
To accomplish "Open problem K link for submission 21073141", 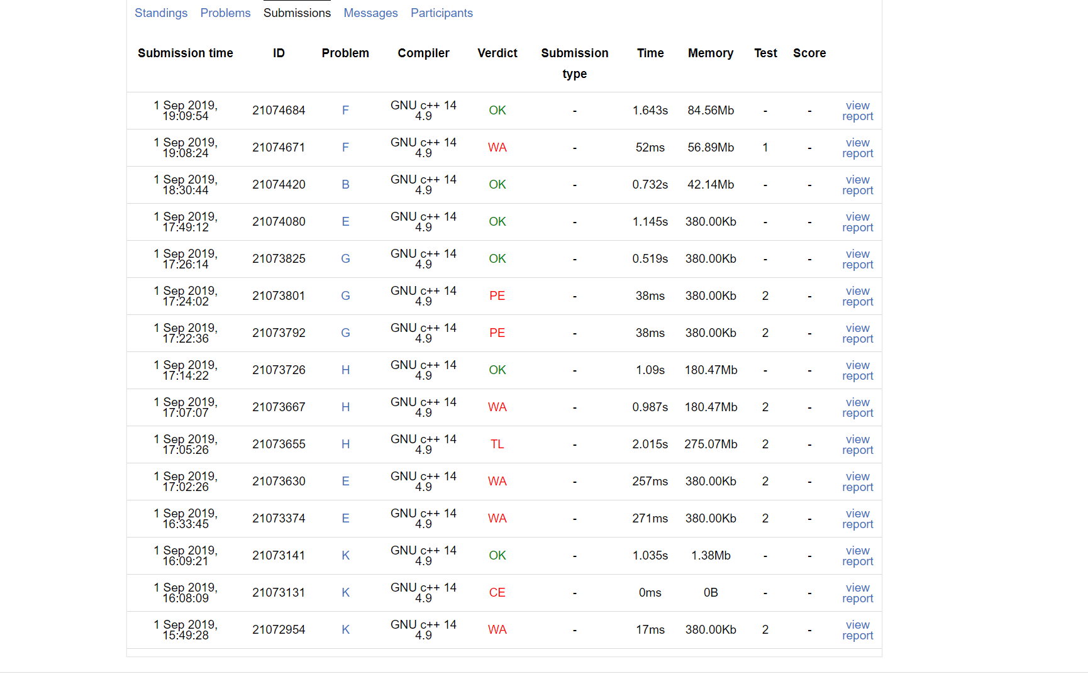I will coord(345,556).
